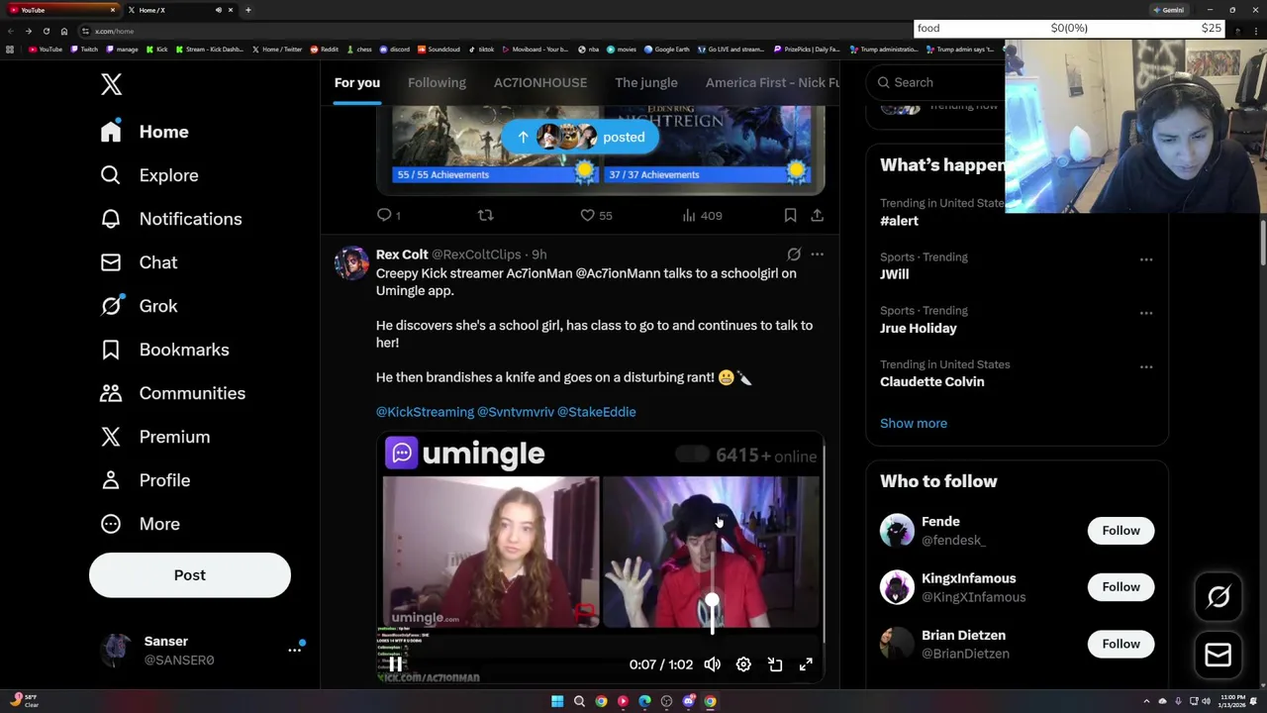Mute the video with speaker icon
Viewport: 1267px width, 713px height.
tap(712, 664)
